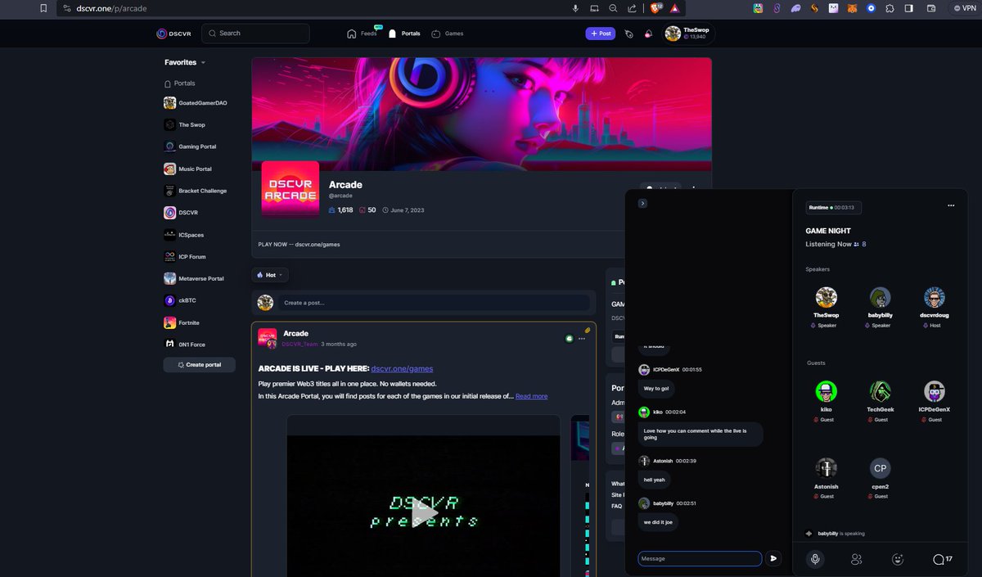Click the browser zoom out magnifier

[x=613, y=8]
